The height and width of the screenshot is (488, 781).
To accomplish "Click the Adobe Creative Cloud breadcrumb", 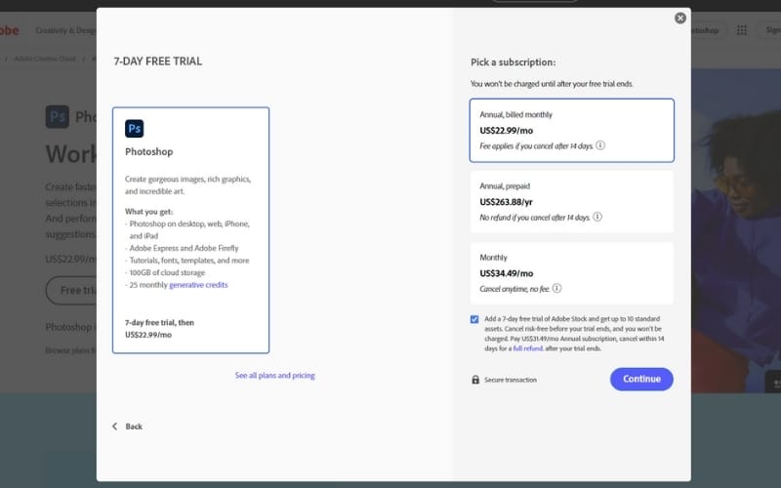I will click(45, 59).
